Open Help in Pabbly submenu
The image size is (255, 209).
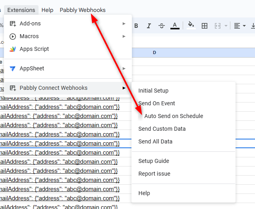tap(184, 193)
